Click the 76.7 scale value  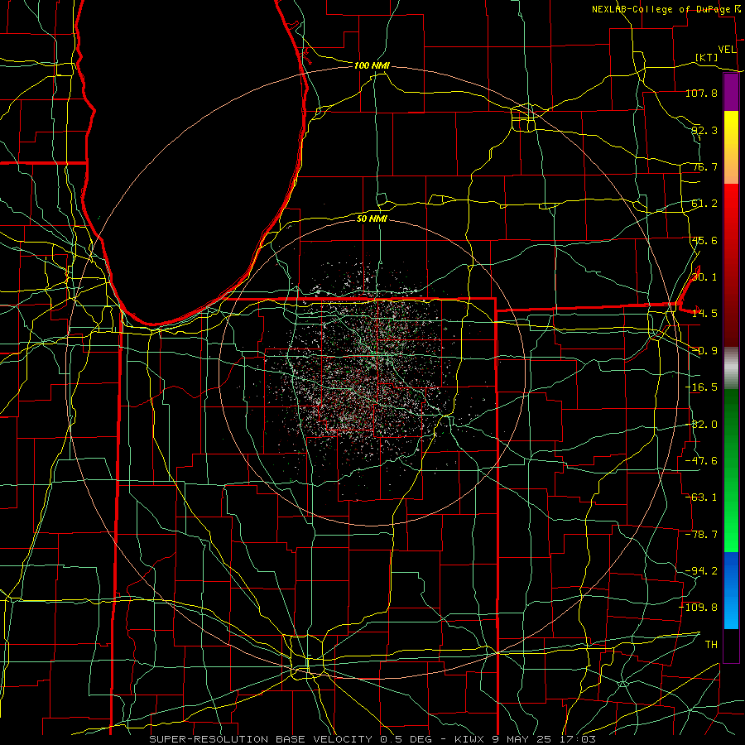[704, 166]
